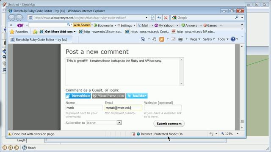Expand the address bar history dropdown
271x152 pixels.
point(147,18)
